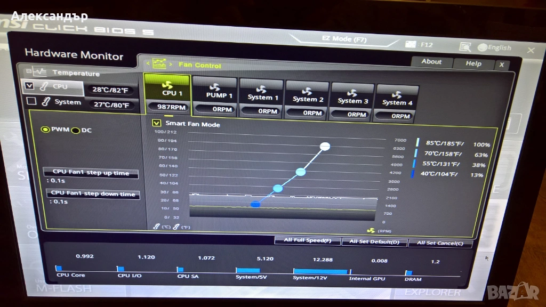
Task: Click the topmost 100% fan curve point
Action: click(325, 146)
